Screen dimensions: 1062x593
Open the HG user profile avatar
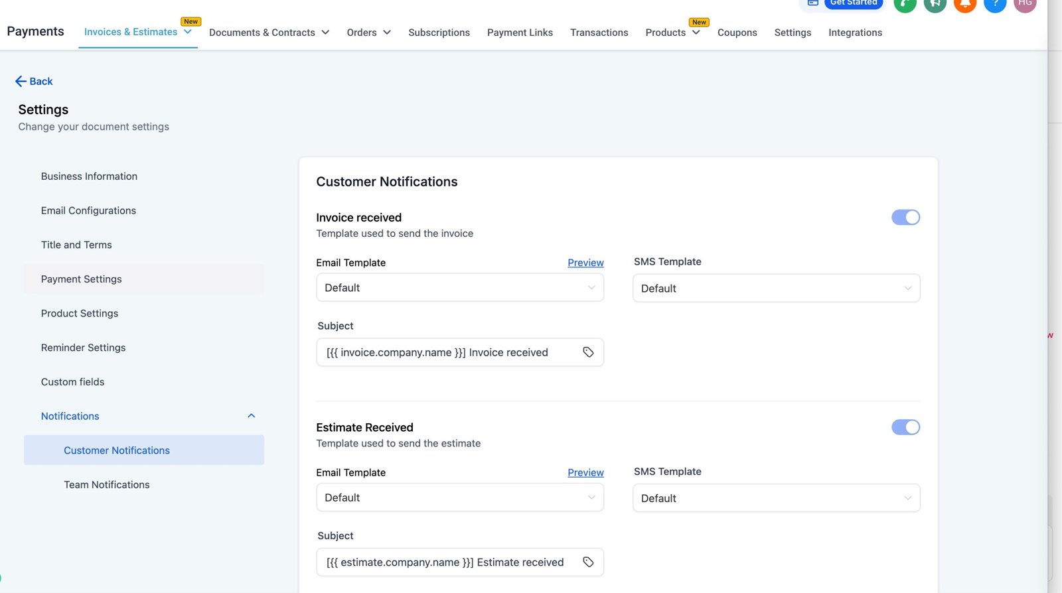point(1025,4)
